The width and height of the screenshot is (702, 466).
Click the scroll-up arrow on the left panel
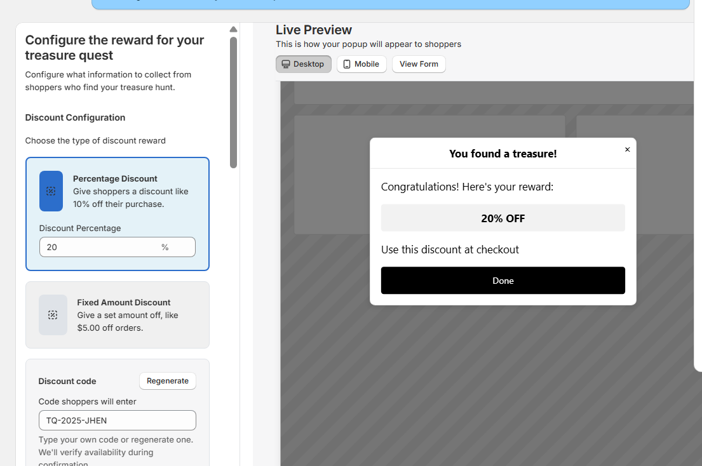(x=233, y=29)
